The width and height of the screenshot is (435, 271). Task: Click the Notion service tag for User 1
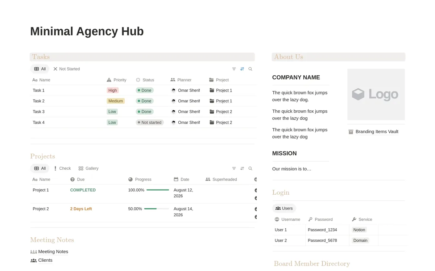[x=359, y=230]
